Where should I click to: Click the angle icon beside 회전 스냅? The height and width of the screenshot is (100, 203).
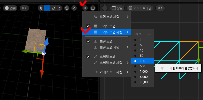(x=95, y=41)
